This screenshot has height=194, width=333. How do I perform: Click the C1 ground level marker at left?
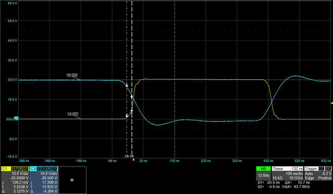tap(16, 118)
